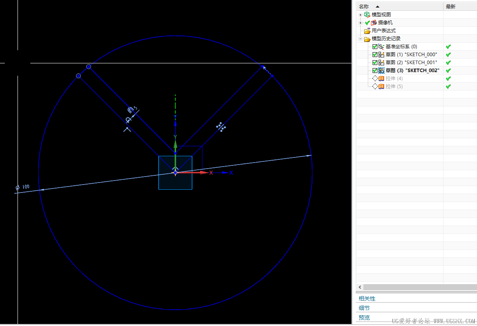This screenshot has height=326, width=477.
Task: Click the extrude icon of 拉伸 (4)
Action: click(x=381, y=79)
